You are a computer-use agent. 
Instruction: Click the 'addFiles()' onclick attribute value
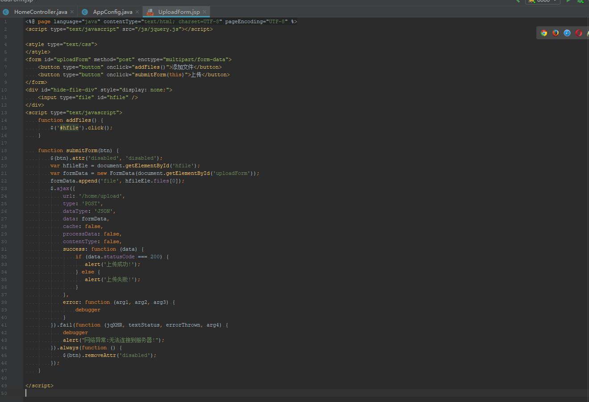[x=150, y=67]
